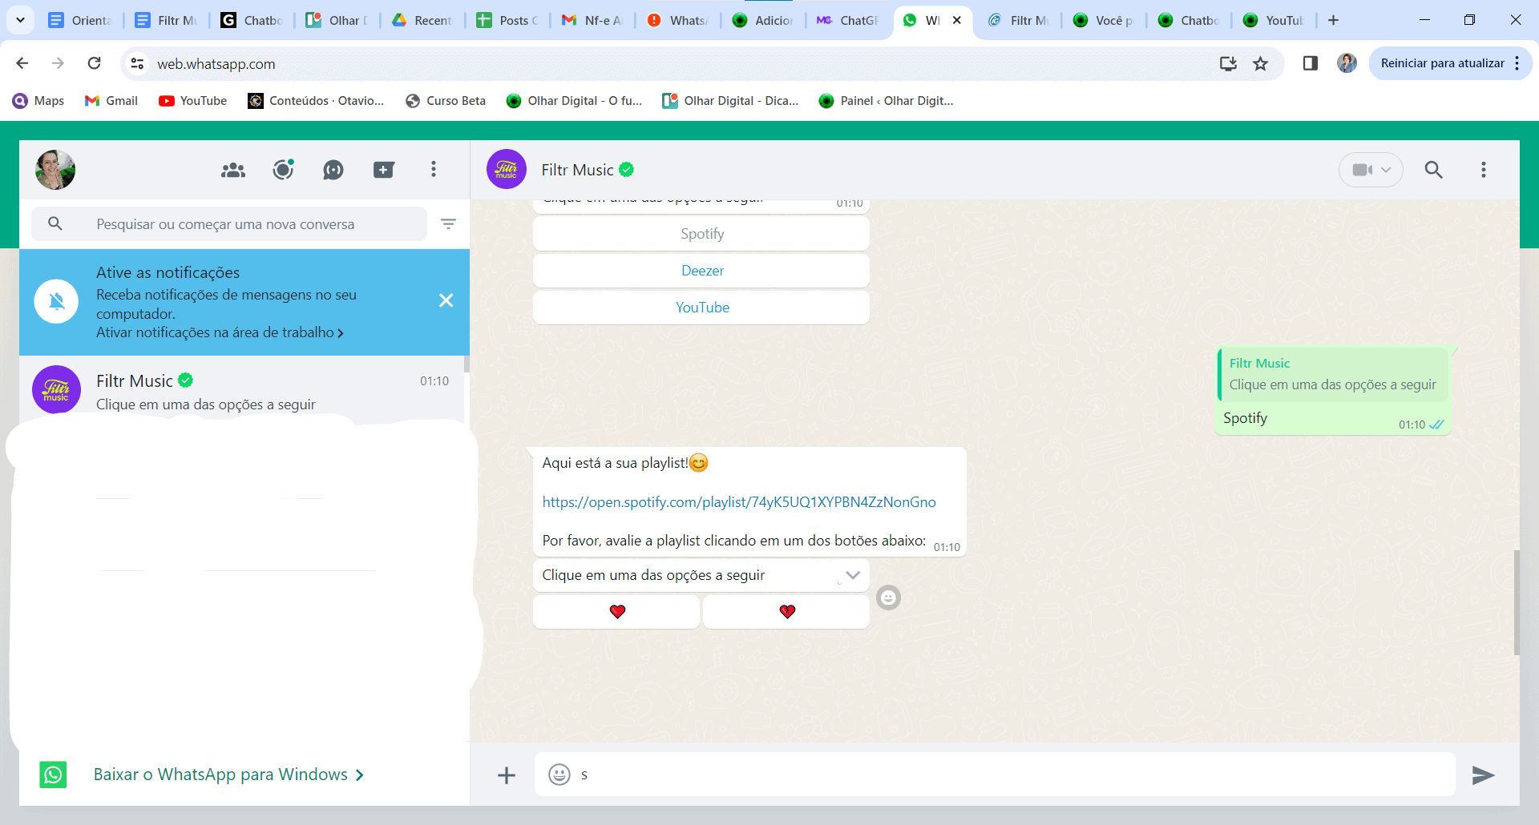Reload the WhatsApp Web page
This screenshot has height=825, width=1539.
pos(94,63)
